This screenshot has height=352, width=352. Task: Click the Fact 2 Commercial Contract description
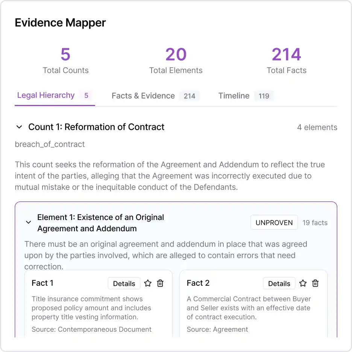pyautogui.click(x=249, y=308)
